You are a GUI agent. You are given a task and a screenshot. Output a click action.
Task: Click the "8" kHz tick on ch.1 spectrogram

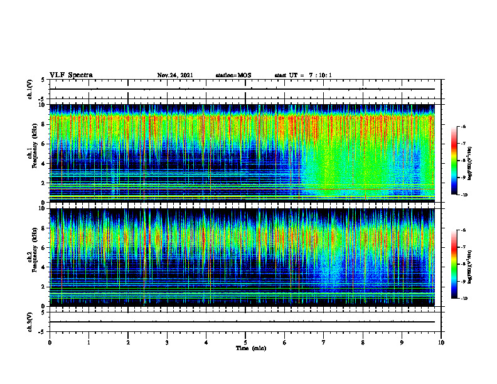click(44, 124)
